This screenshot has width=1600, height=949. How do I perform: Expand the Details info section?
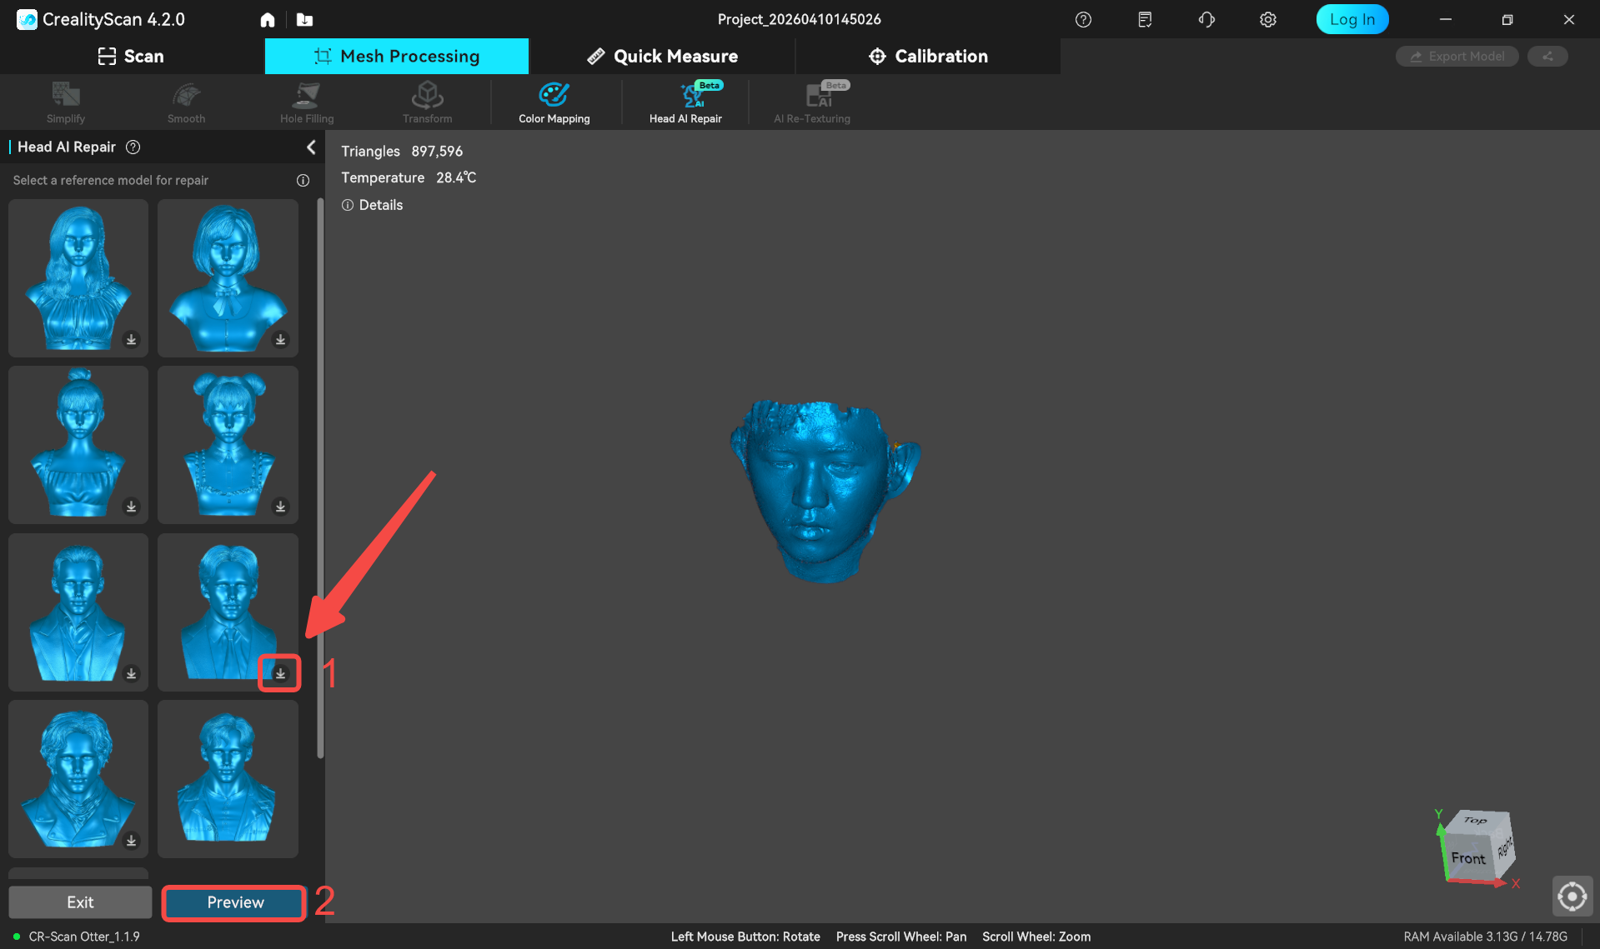pyautogui.click(x=373, y=205)
